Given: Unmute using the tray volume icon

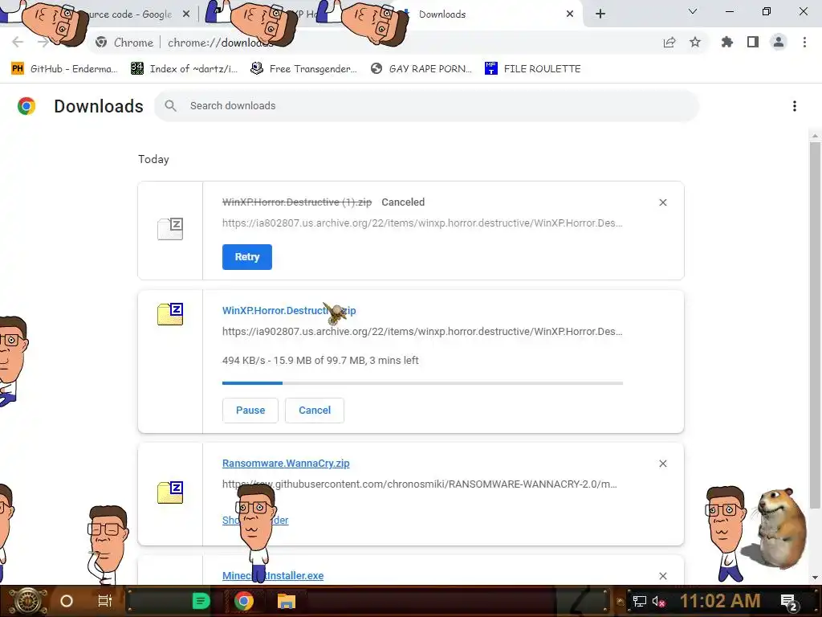Looking at the screenshot, I should (659, 601).
